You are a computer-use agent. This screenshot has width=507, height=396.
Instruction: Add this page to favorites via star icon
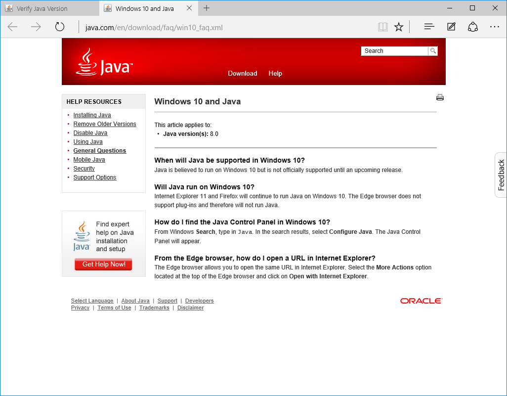(399, 27)
